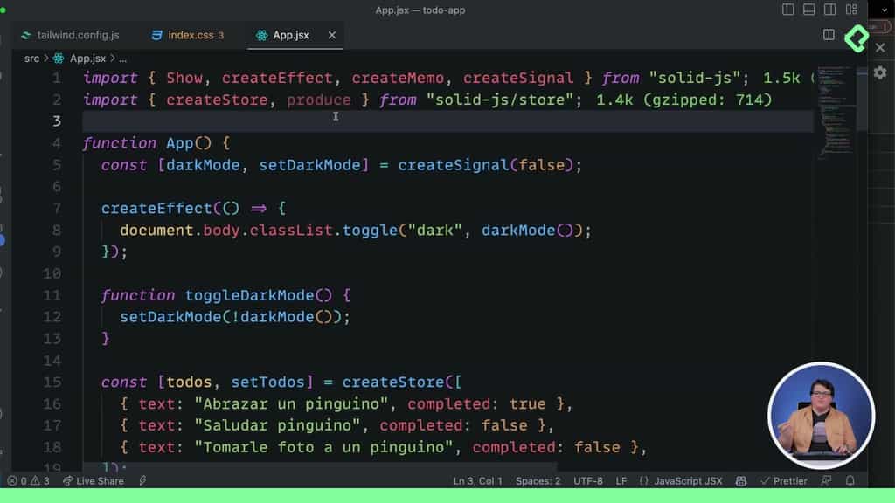Image resolution: width=895 pixels, height=503 pixels.
Task: Expand the chevron dropdown at top right
Action: (x=884, y=10)
